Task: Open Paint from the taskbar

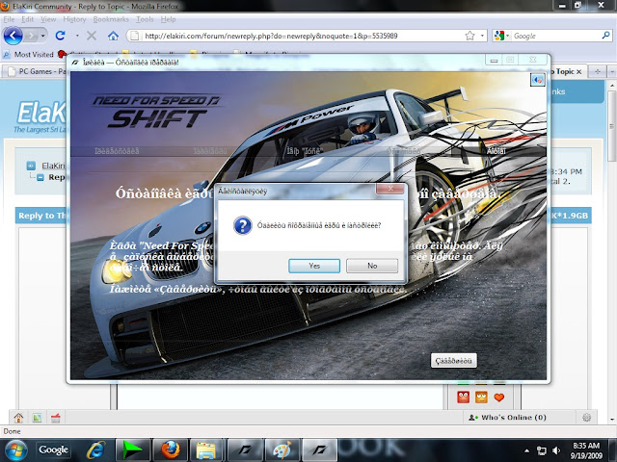Action: coord(282,449)
